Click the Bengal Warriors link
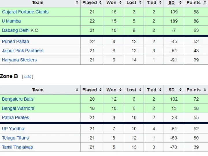This screenshot has height=156, width=208. 18,108
